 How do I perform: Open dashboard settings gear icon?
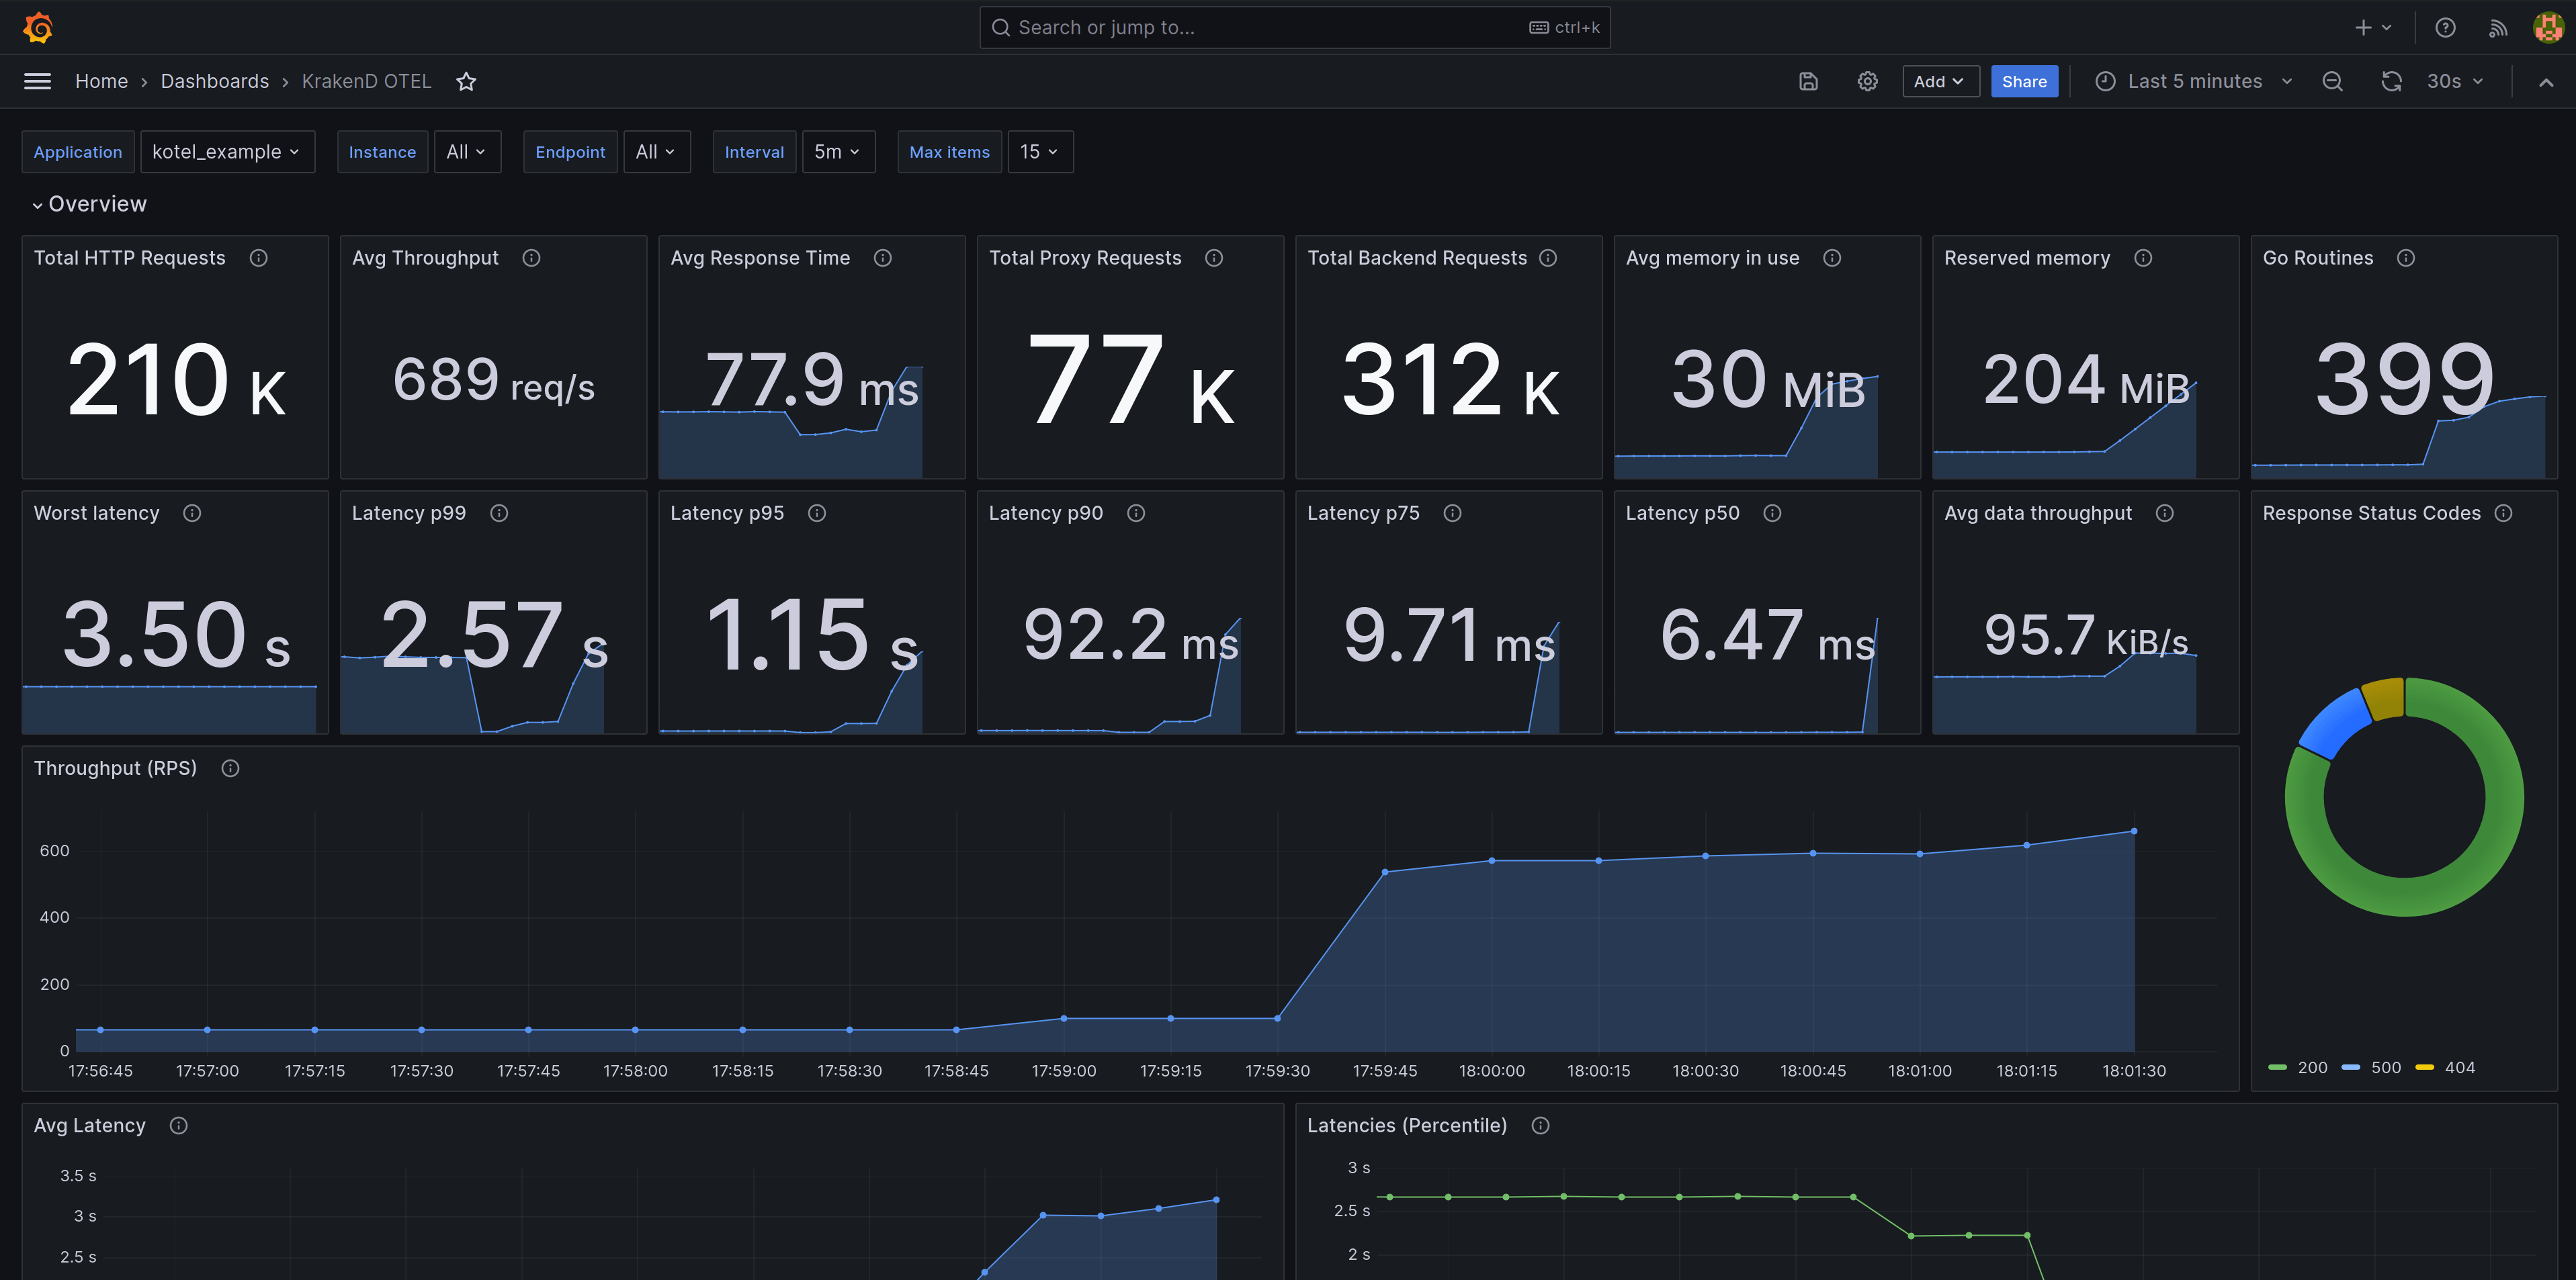pos(1867,81)
